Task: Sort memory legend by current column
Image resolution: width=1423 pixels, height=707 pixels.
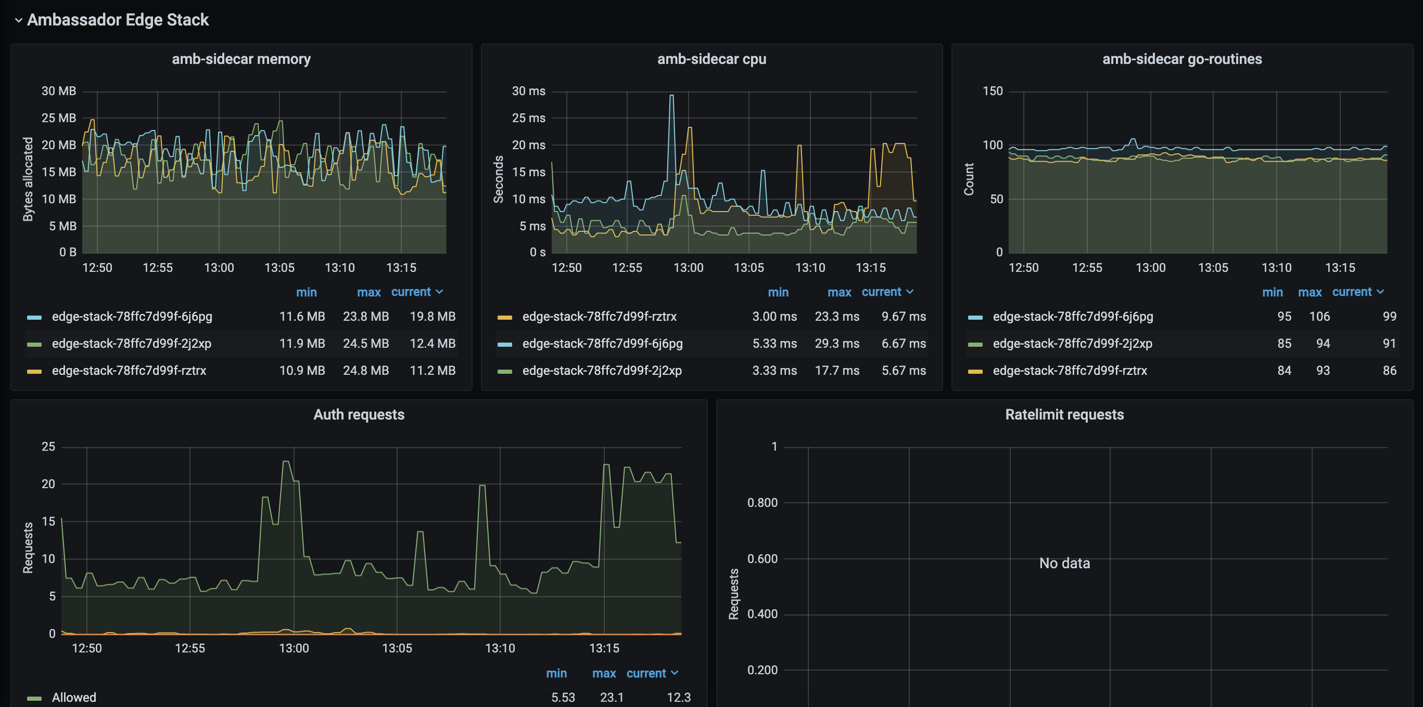Action: click(x=411, y=292)
